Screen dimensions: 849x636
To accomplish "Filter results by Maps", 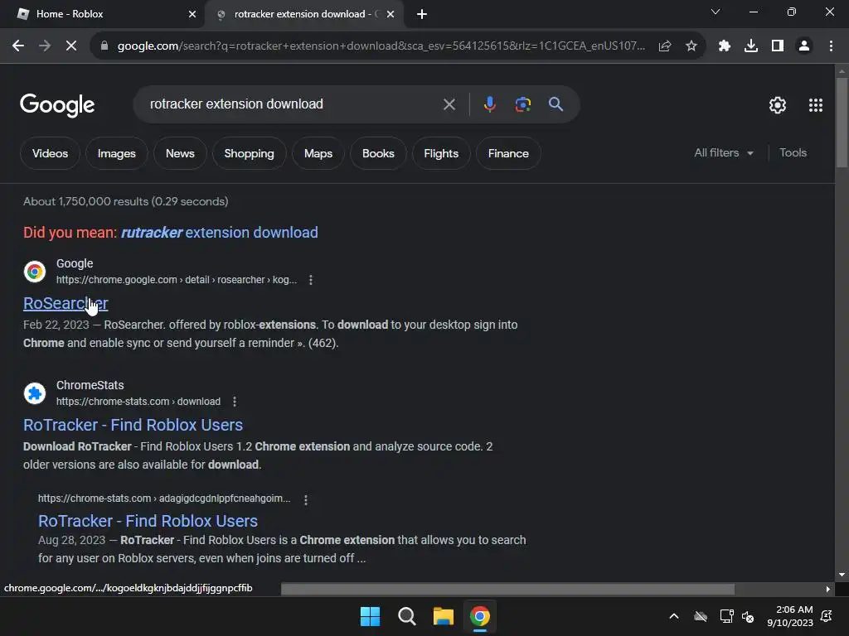I will 318,153.
